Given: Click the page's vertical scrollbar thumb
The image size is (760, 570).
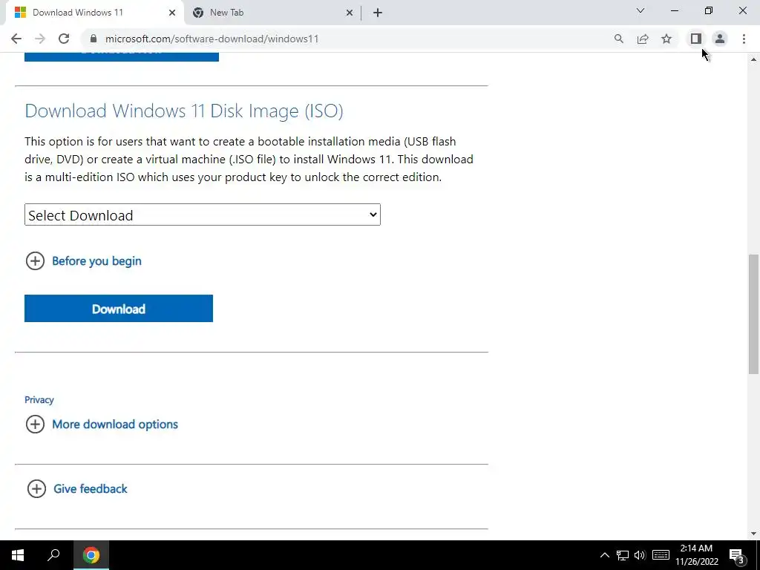Looking at the screenshot, I should click(x=753, y=314).
